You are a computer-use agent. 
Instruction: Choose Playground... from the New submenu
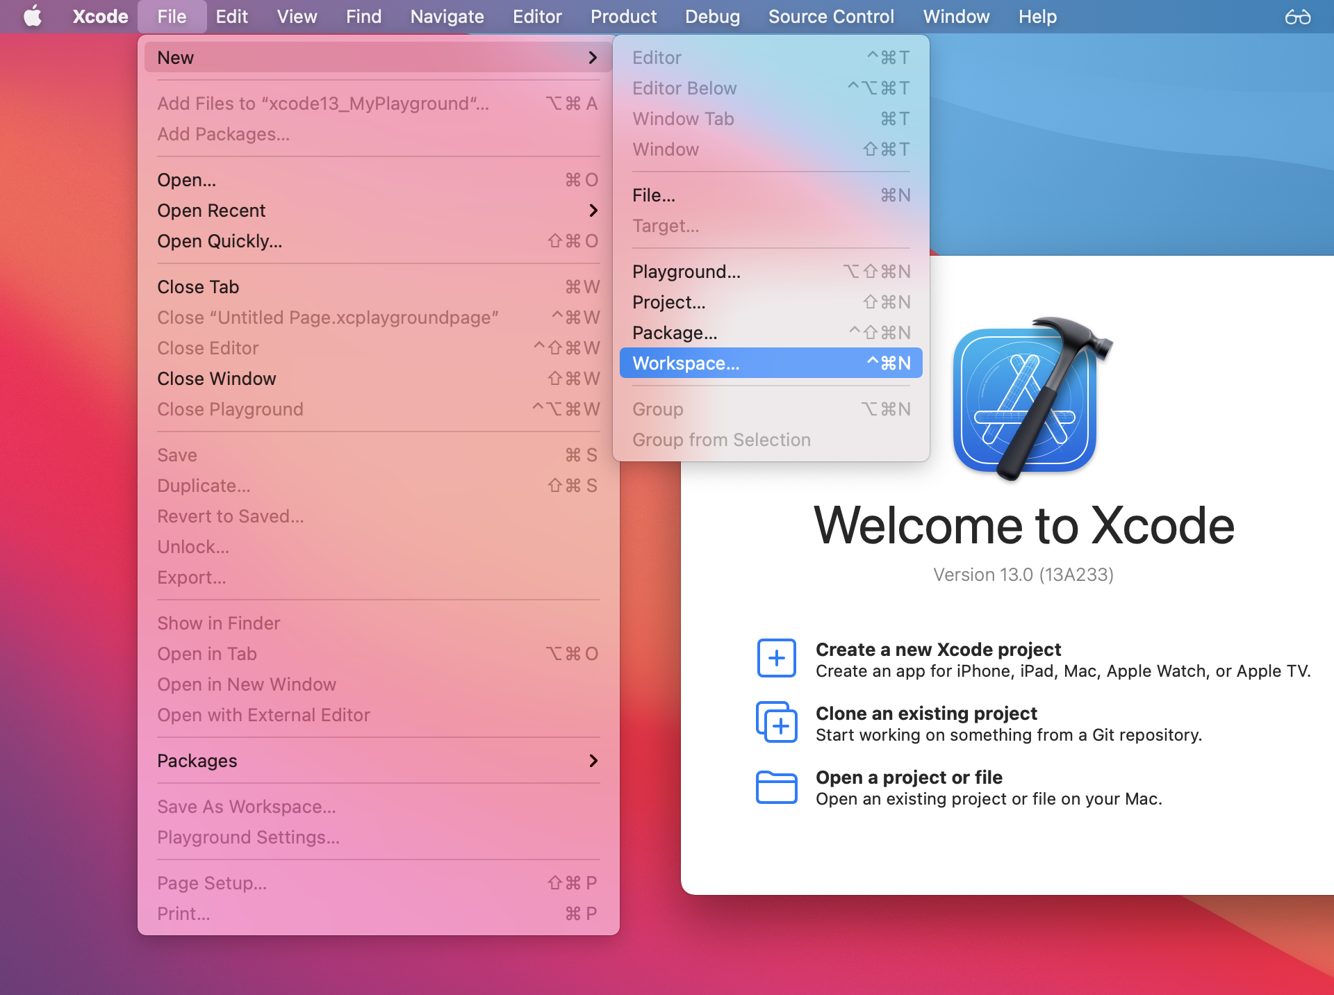click(x=771, y=272)
